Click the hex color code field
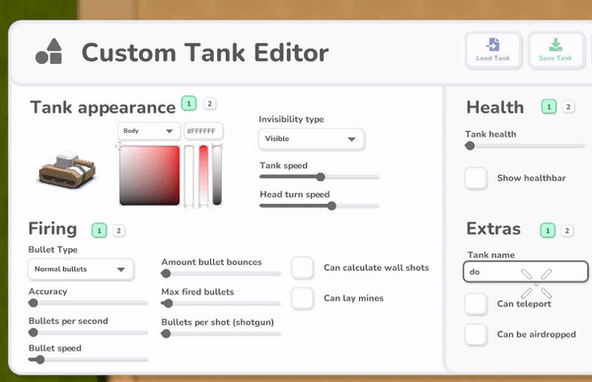This screenshot has height=382, width=592. coord(203,131)
